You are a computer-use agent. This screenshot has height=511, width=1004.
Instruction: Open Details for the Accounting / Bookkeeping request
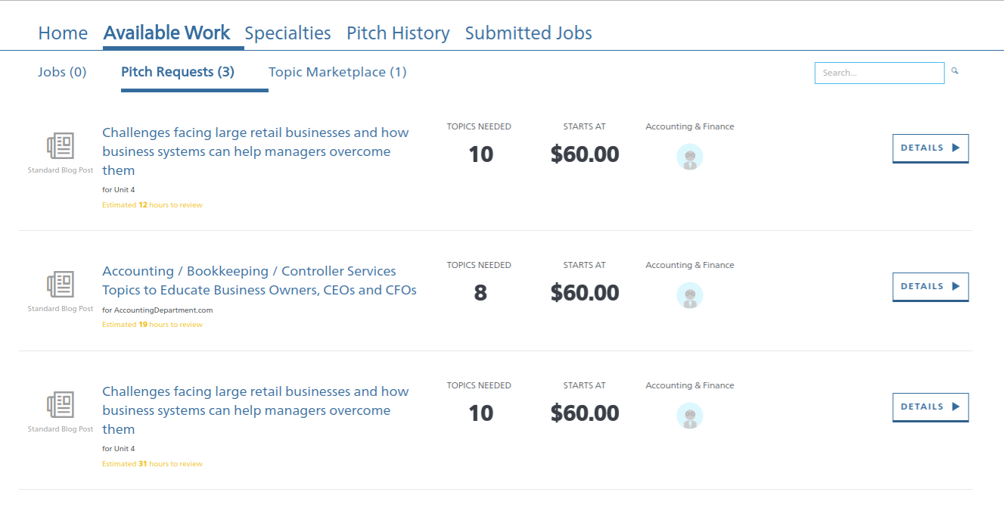pos(931,287)
